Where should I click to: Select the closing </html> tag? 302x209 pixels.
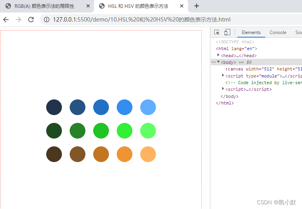tap(225, 103)
